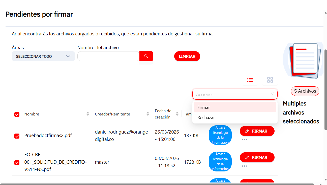Collapse the Acciones dropdown

(235, 94)
